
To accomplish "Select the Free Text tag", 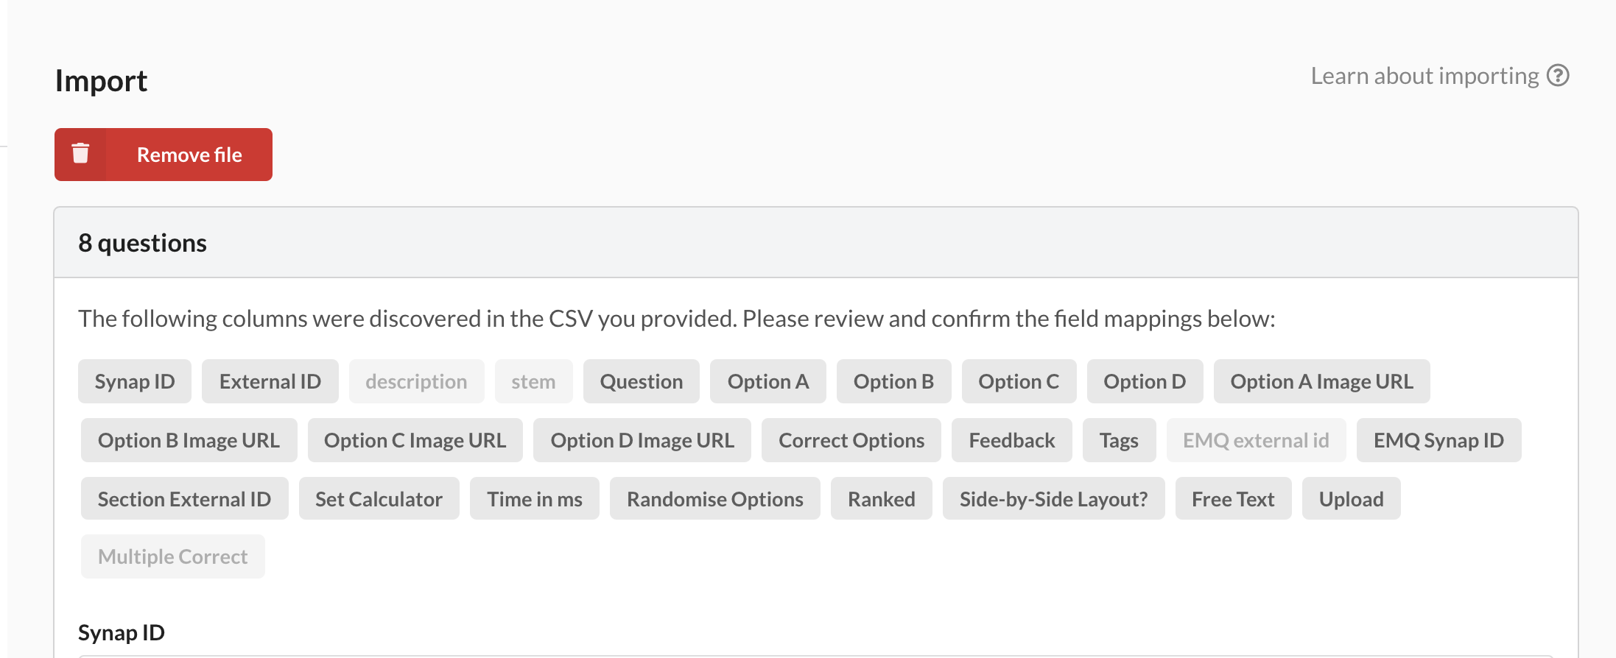I will [1233, 499].
